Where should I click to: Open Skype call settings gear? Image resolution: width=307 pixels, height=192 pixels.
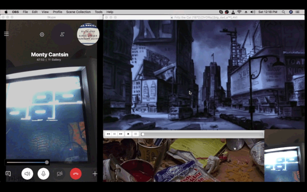(x=42, y=34)
